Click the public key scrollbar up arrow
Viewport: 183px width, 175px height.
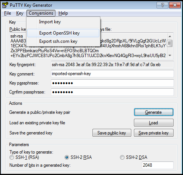tap(170, 36)
